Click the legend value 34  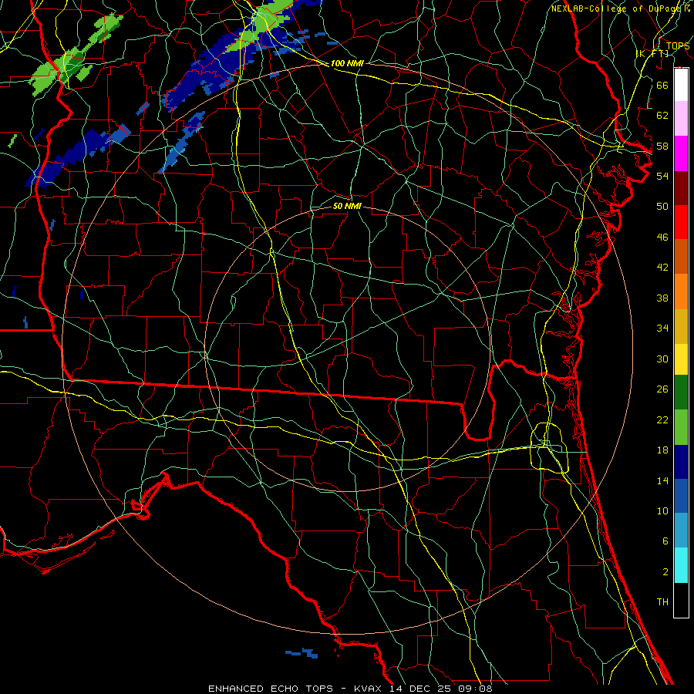click(x=662, y=328)
